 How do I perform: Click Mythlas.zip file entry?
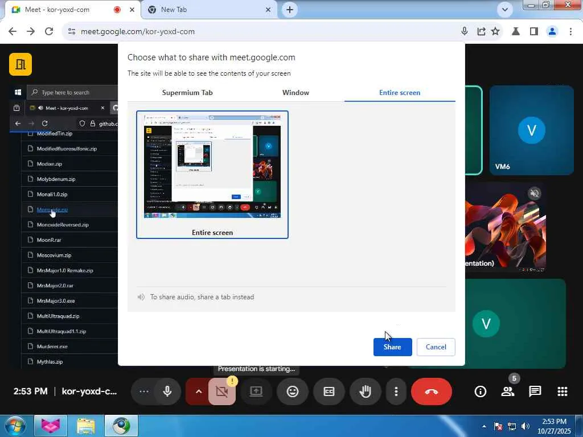point(50,361)
